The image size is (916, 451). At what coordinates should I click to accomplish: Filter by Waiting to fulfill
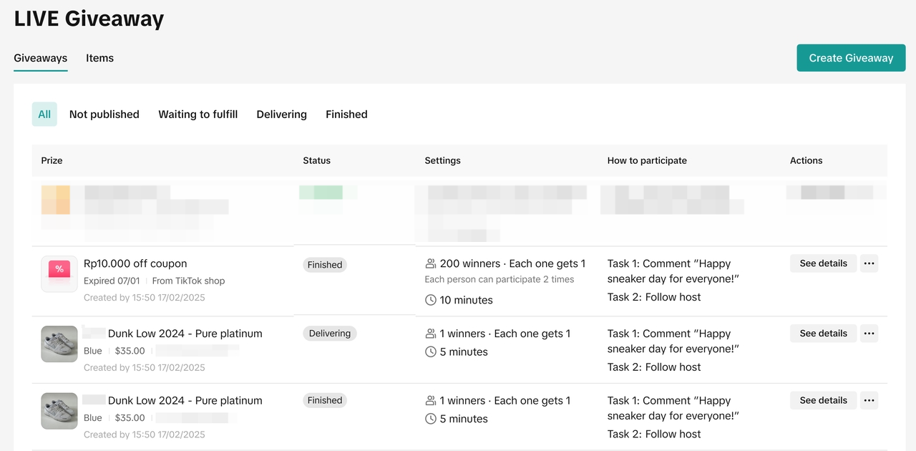click(198, 115)
